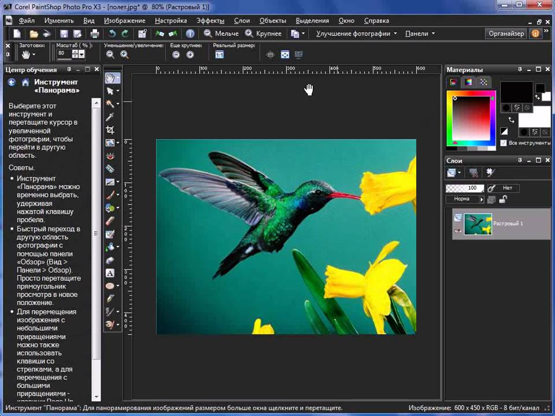
Task: Expand the Pick tool flyout arrow
Action: click(x=118, y=91)
